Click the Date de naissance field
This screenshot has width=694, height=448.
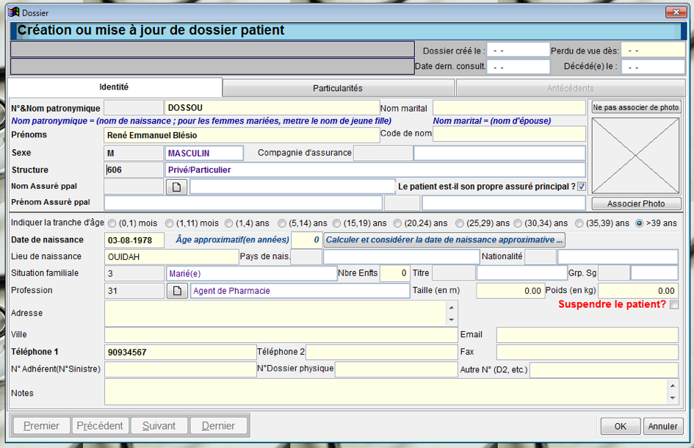coord(134,240)
